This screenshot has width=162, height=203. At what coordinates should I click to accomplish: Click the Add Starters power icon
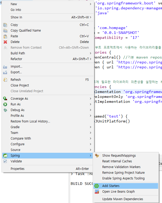[x=97, y=186]
